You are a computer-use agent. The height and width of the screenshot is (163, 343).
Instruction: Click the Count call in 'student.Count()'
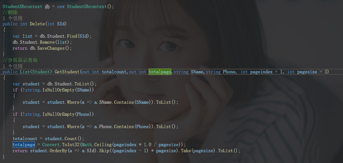pos(71,139)
